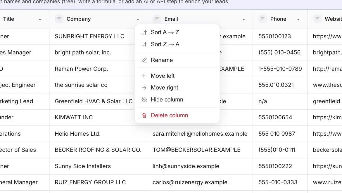
Task: Select RUIZ ENERGY GROUP LLC cell
Action: point(98,182)
